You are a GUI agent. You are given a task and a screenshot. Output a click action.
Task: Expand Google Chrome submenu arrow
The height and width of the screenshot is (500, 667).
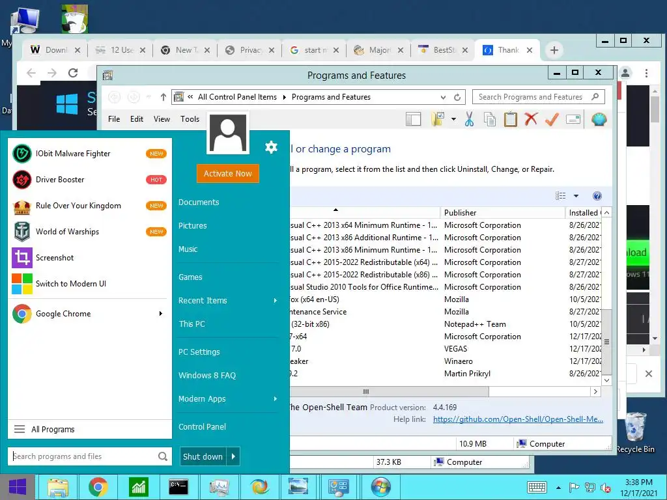161,314
